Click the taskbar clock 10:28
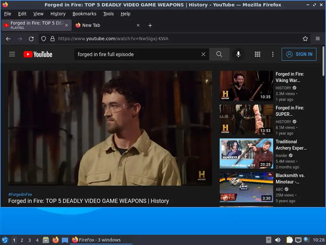This screenshot has height=245, width=326. [x=318, y=240]
